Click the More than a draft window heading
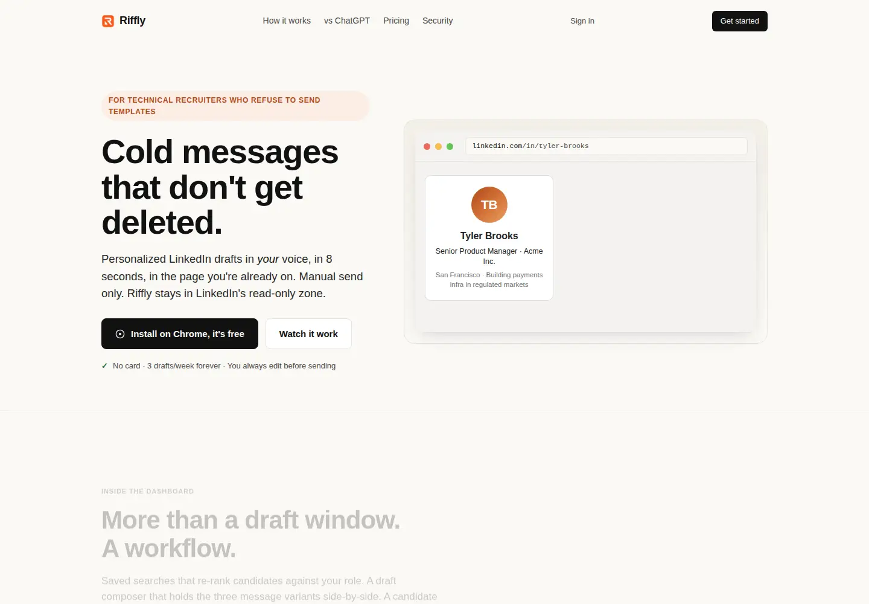Image resolution: width=869 pixels, height=604 pixels. click(251, 534)
